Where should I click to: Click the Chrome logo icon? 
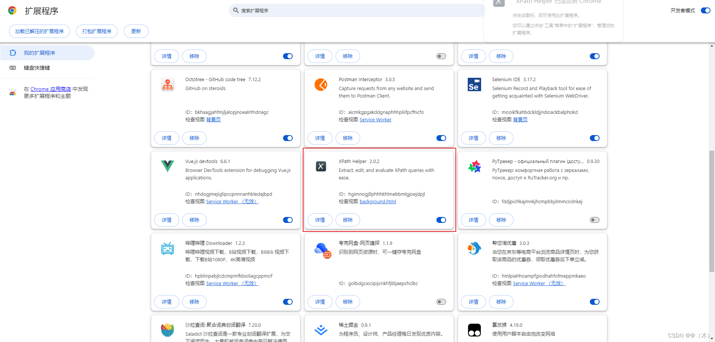click(x=12, y=10)
